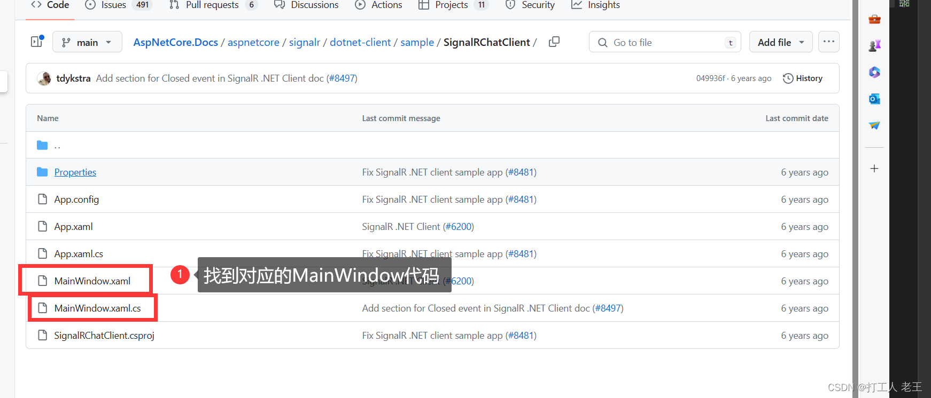This screenshot has width=931, height=398.
Task: Click the App.xaml.cs file icon
Action: (43, 253)
